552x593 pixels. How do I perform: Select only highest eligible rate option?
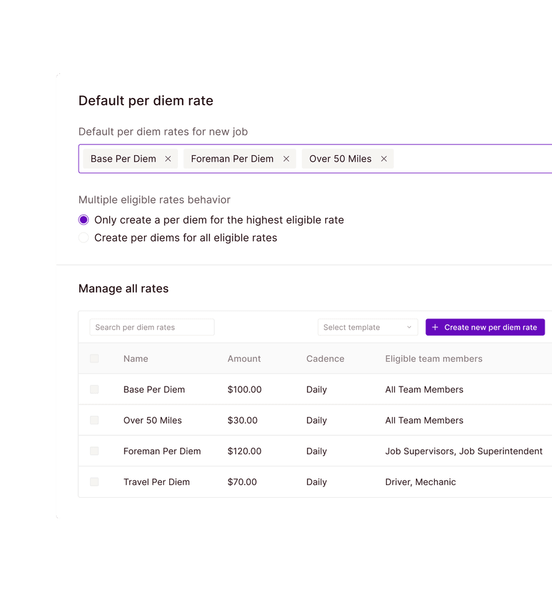tap(84, 220)
